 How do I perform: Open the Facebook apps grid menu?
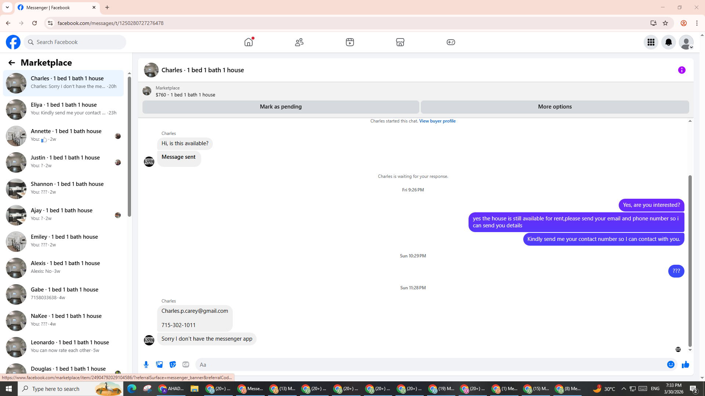pyautogui.click(x=651, y=42)
